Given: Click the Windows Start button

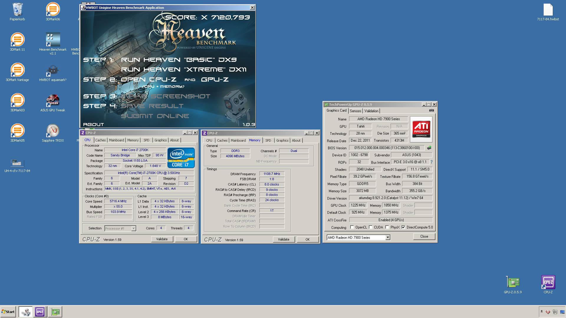Looking at the screenshot, I should 8,312.
